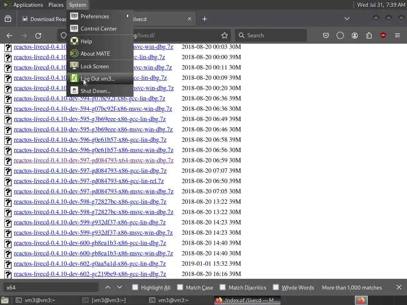Viewport: 407px width, 305px height.
Task: Close the find bar
Action: click(x=399, y=288)
